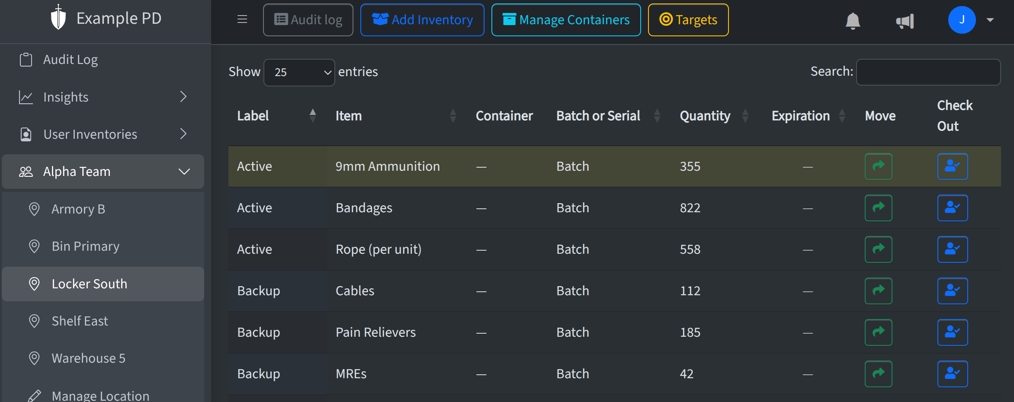Screen dimensions: 1014x402
Task: Select Locker South location
Action: tap(89, 284)
